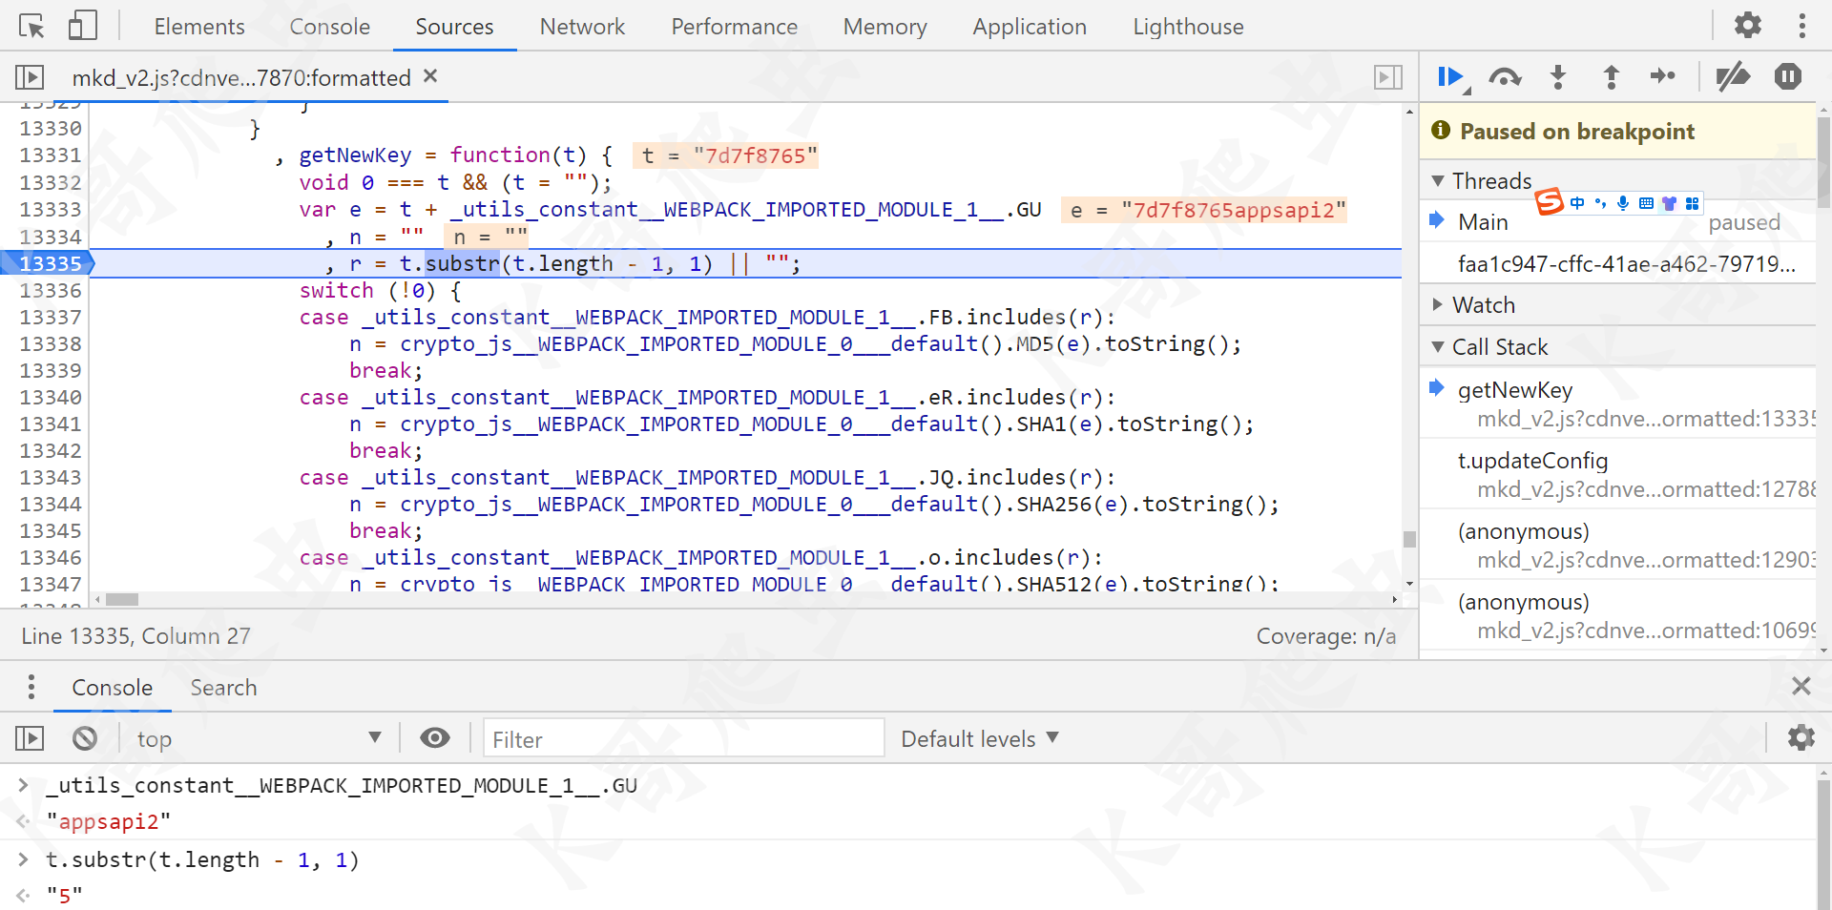This screenshot has width=1832, height=910.
Task: Click the code editor horizontal scrollbar
Action: tap(122, 599)
